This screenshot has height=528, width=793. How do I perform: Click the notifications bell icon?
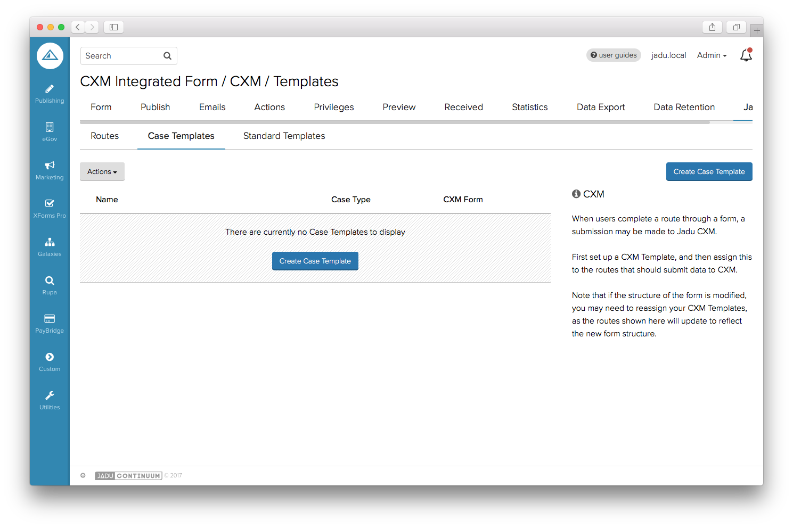[746, 55]
